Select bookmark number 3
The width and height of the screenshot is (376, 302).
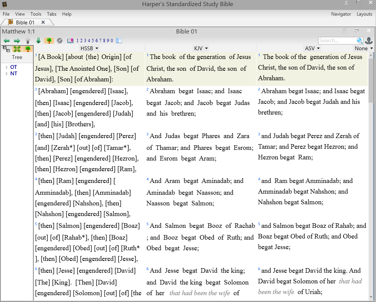coord(85,40)
